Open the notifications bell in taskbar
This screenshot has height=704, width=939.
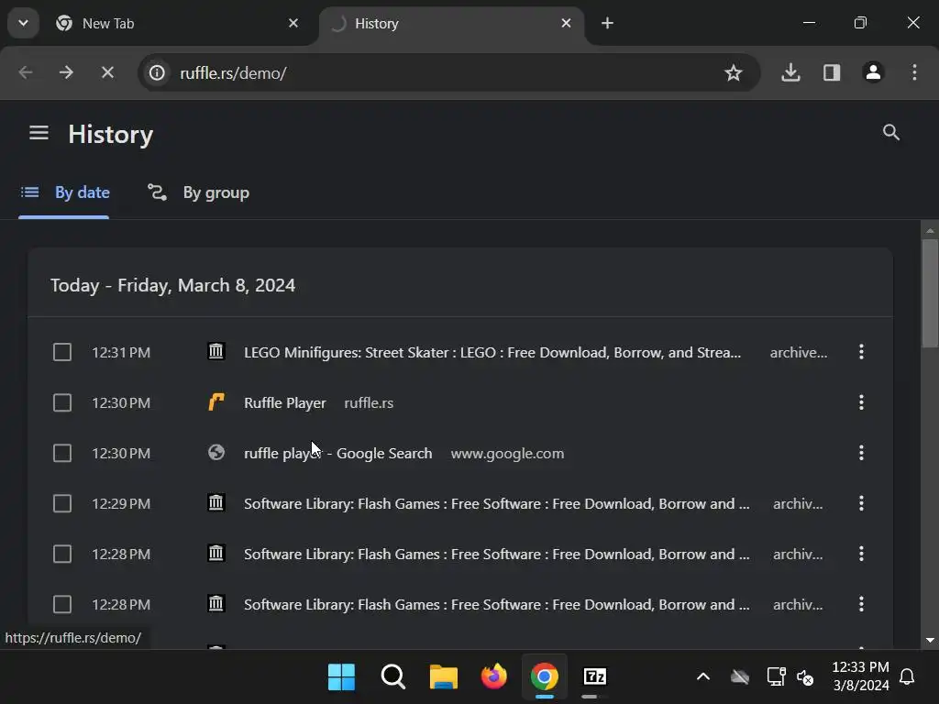click(907, 677)
